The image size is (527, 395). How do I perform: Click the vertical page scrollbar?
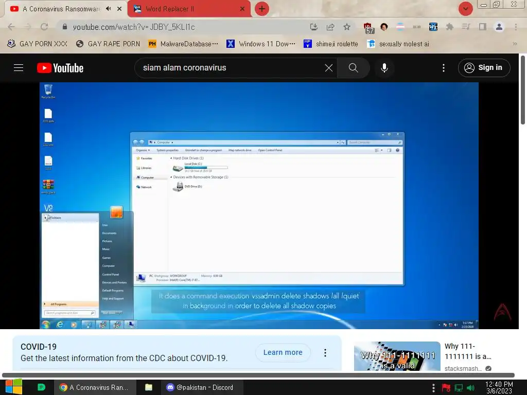[x=523, y=90]
